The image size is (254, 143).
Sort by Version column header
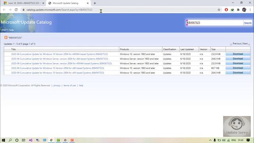[x=204, y=49]
